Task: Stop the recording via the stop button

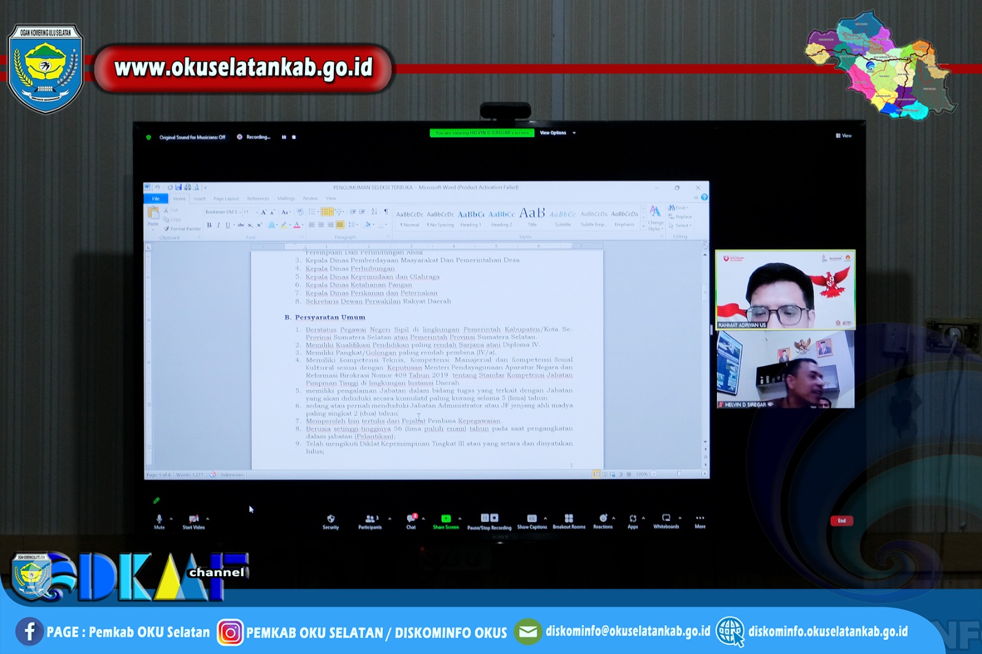Action: pyautogui.click(x=294, y=137)
